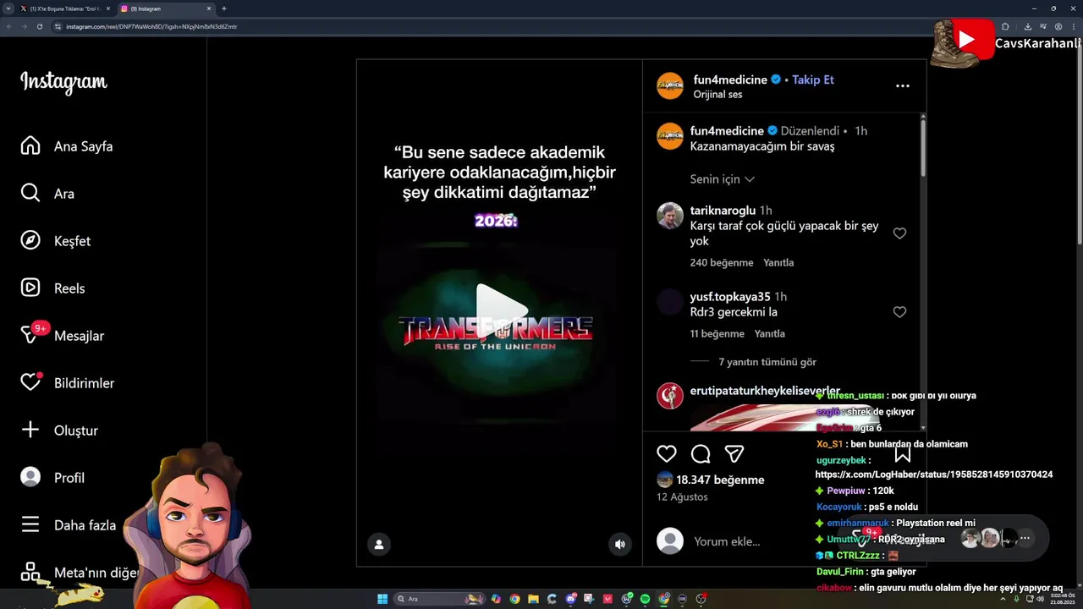Viewport: 1083px width, 609px height.
Task: Click the comment bubble icon under the post
Action: click(701, 454)
